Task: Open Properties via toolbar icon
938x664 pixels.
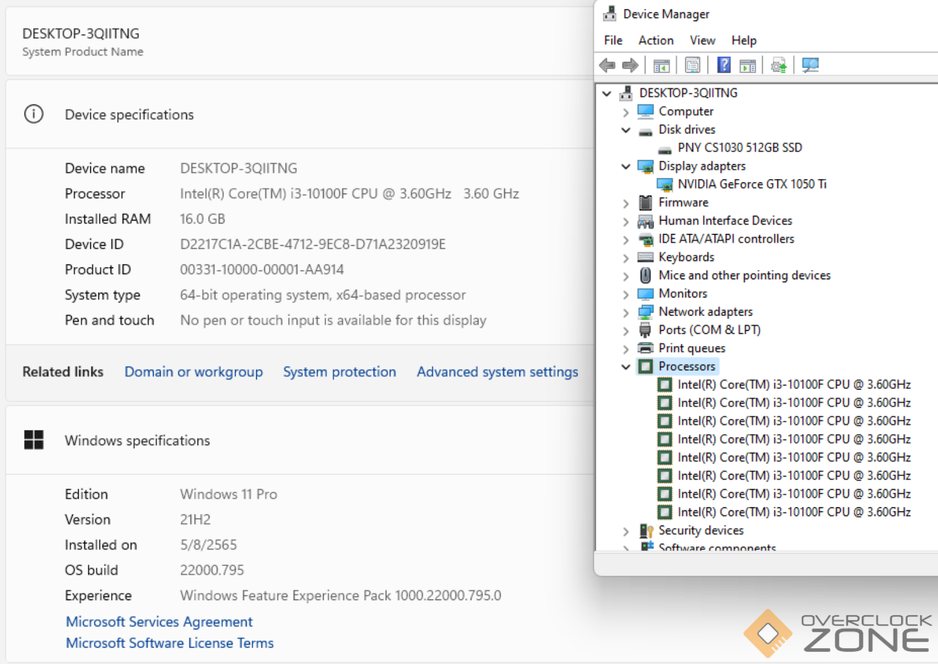Action: 692,65
